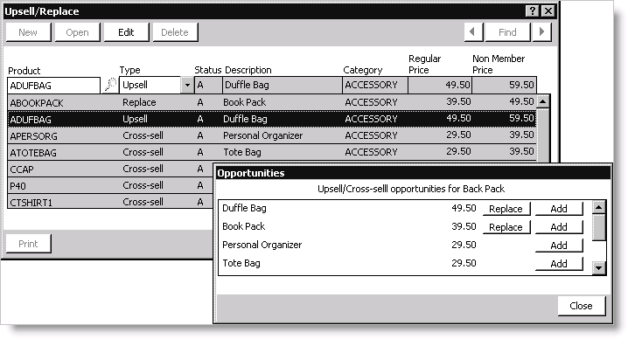This screenshot has height=339, width=628.
Task: Click Duffle Bag in Opportunities list
Action: coord(244,208)
